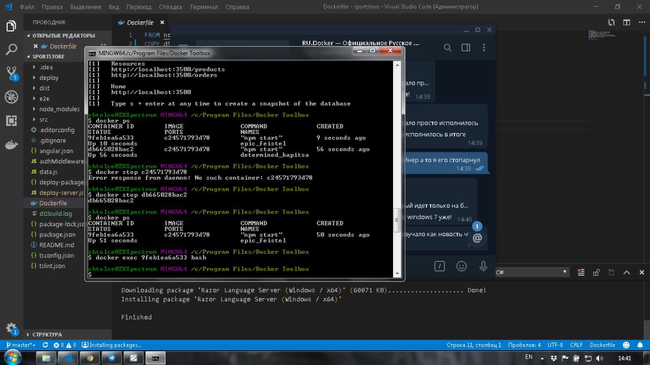Expand the src folder
650x365 pixels.
[x=44, y=119]
